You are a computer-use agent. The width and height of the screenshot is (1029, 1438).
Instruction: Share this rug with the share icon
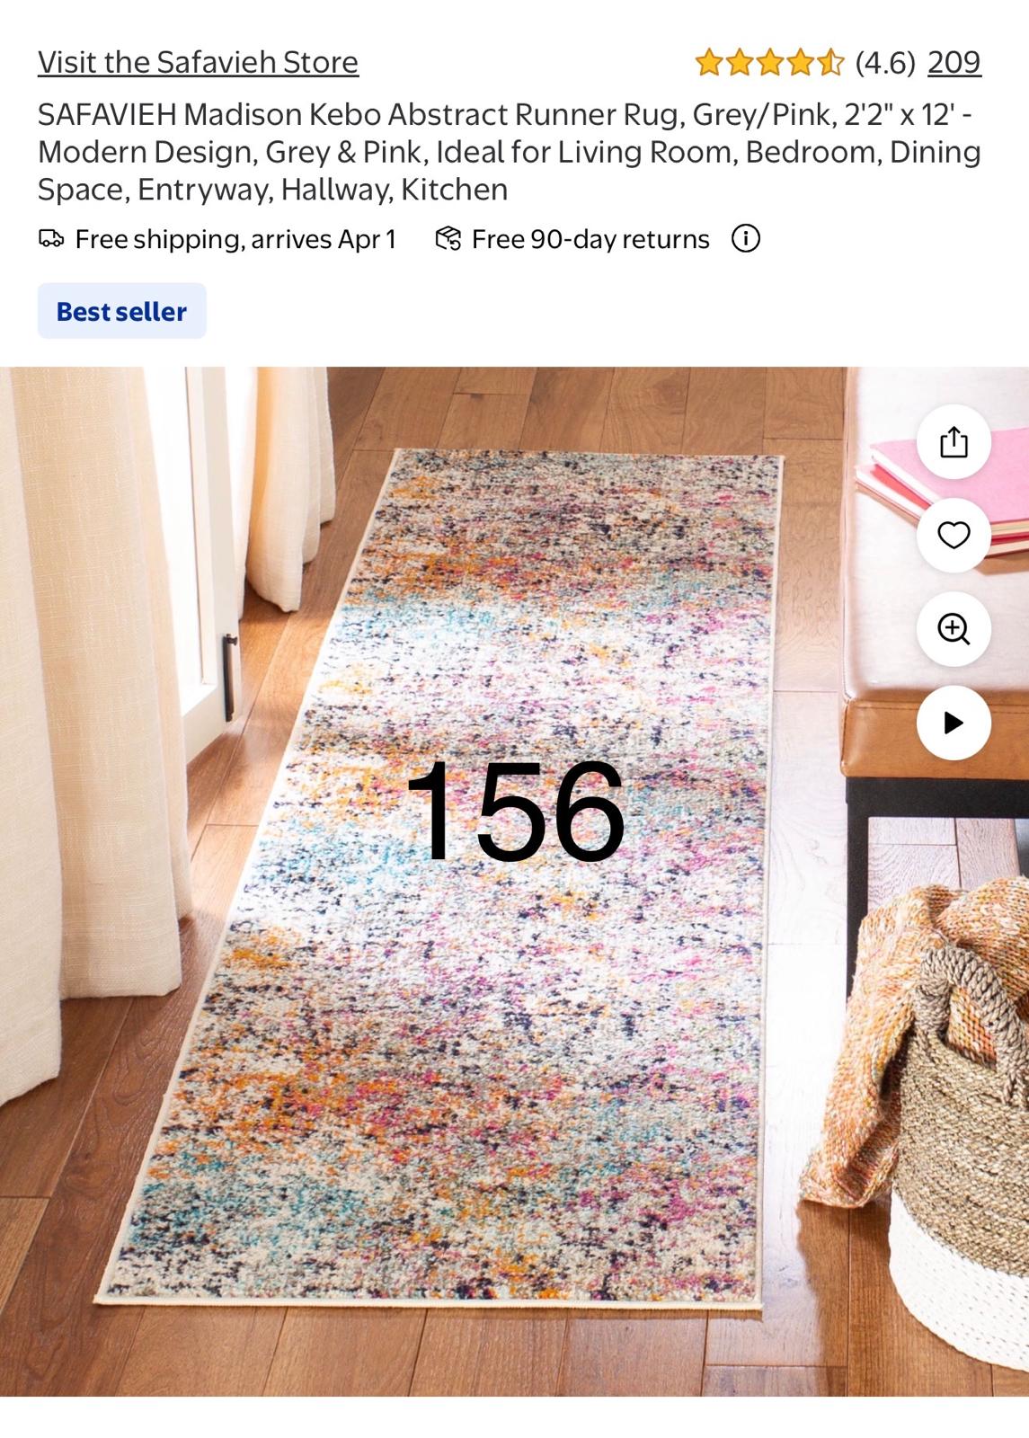click(x=954, y=442)
